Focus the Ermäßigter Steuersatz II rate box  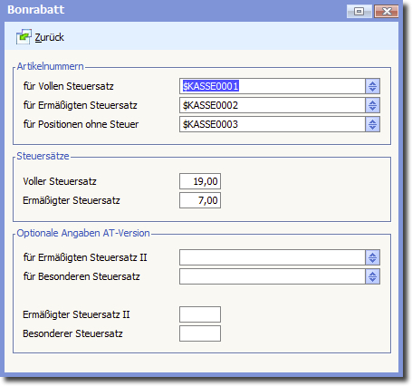(x=200, y=314)
